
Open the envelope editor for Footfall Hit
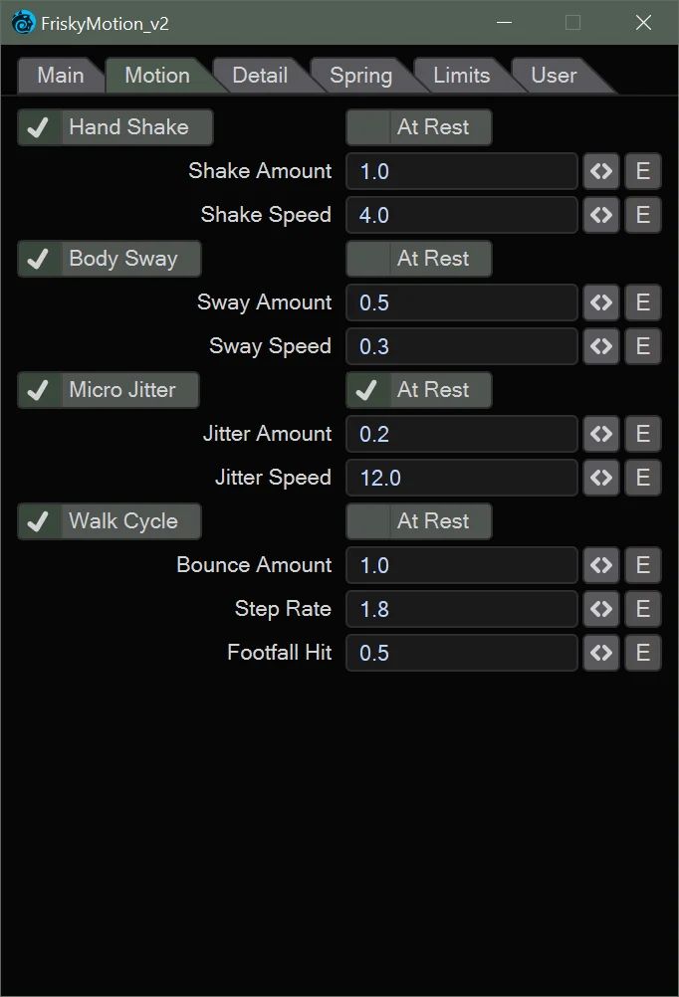click(x=642, y=653)
